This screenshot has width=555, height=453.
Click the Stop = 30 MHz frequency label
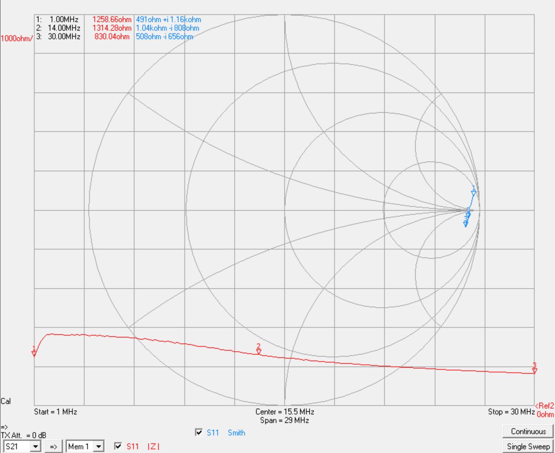pyautogui.click(x=511, y=412)
